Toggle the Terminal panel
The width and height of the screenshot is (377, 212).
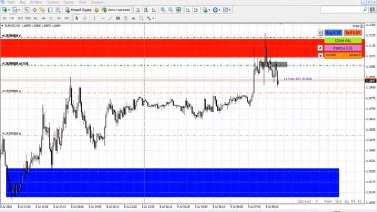click(x=50, y=10)
